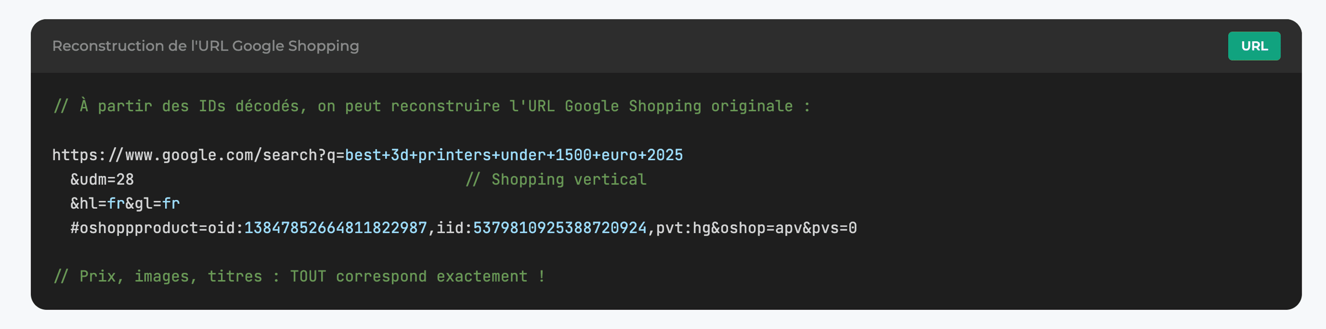Click the title "Reconstruction de l'URL Google Shopping"
The width and height of the screenshot is (1326, 329).
coord(206,46)
